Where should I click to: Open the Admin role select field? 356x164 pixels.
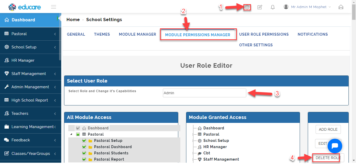[205, 93]
